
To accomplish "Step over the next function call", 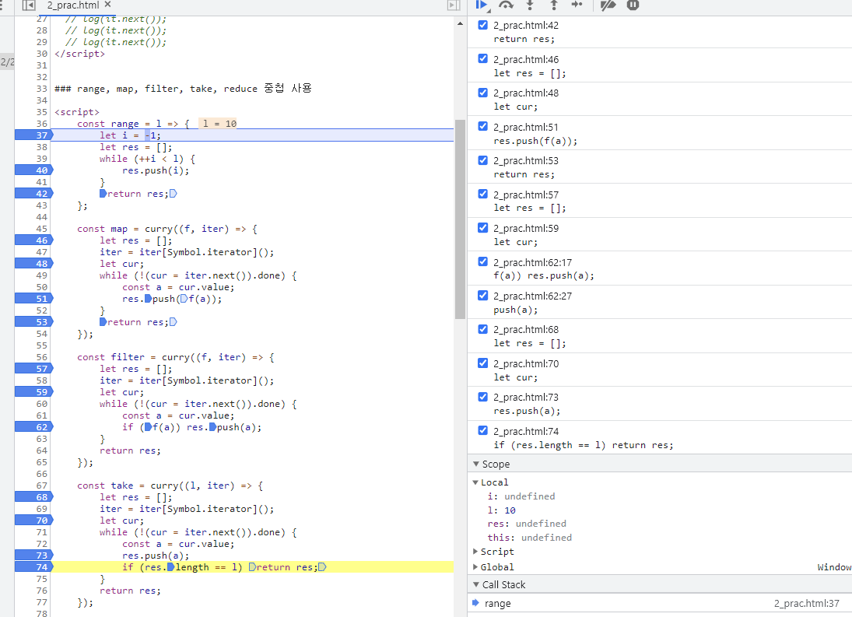I will (x=506, y=5).
